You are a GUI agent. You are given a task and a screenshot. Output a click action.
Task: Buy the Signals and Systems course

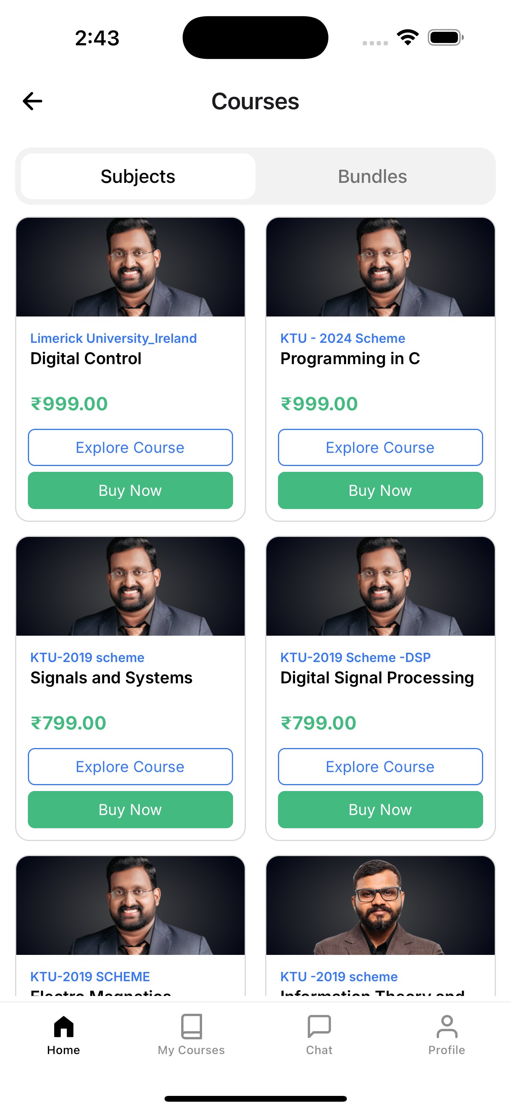click(130, 810)
